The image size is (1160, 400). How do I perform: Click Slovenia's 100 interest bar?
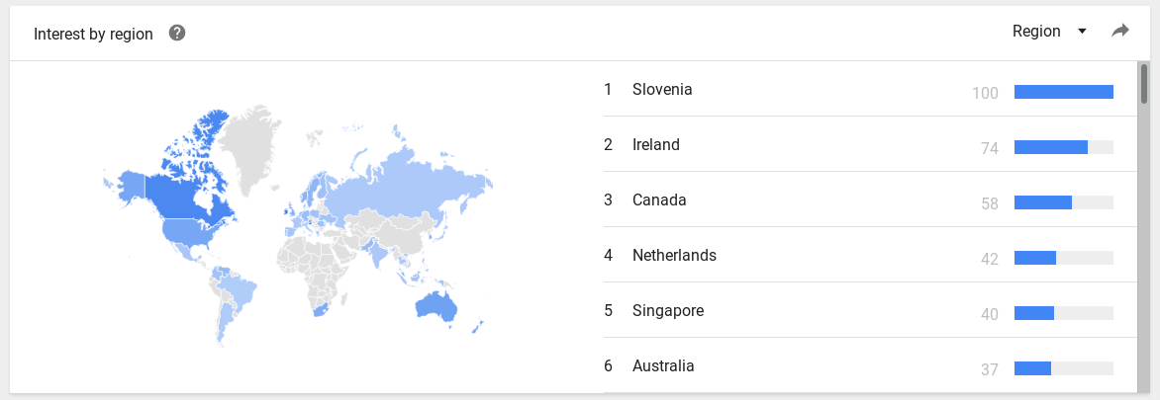pyautogui.click(x=1064, y=92)
